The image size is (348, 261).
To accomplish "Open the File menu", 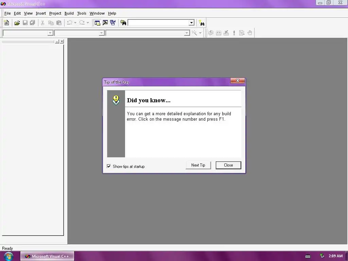I will pos(7,13).
